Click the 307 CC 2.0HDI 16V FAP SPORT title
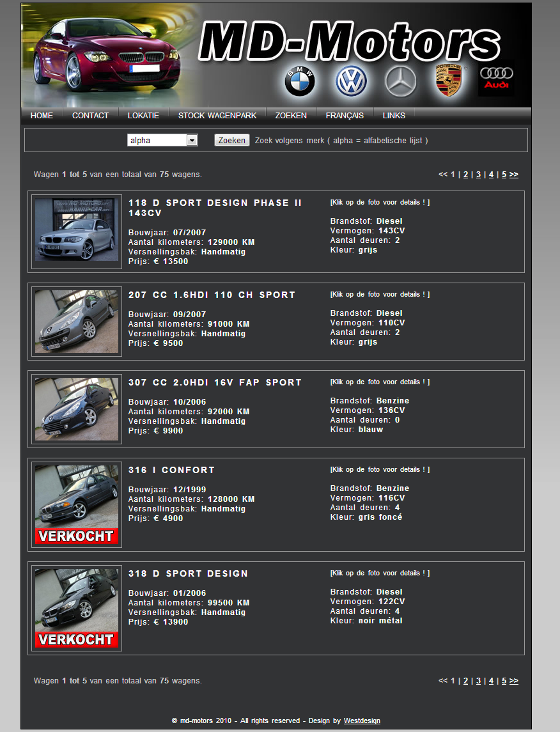Screen dimensions: 560x732 point(215,382)
